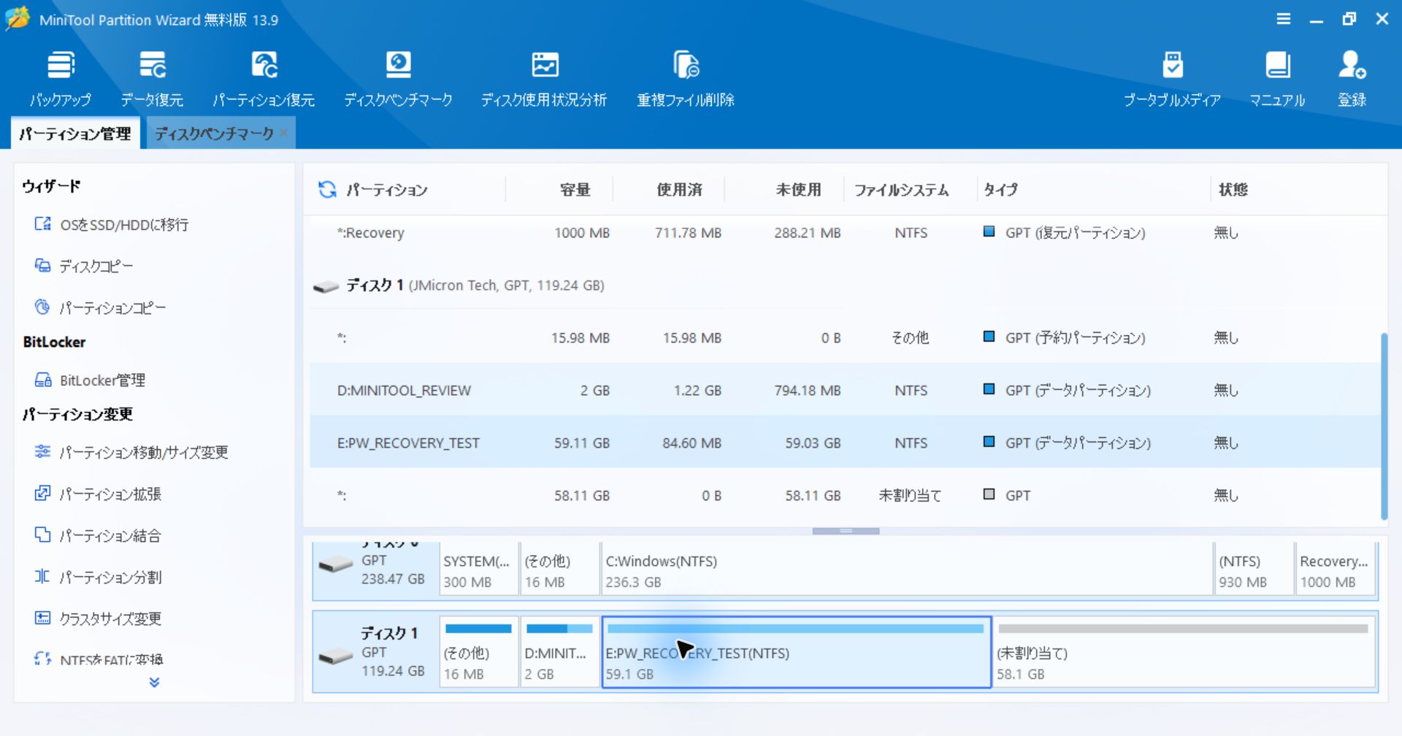Refresh the partition list icon
This screenshot has width=1402, height=736.
(327, 190)
